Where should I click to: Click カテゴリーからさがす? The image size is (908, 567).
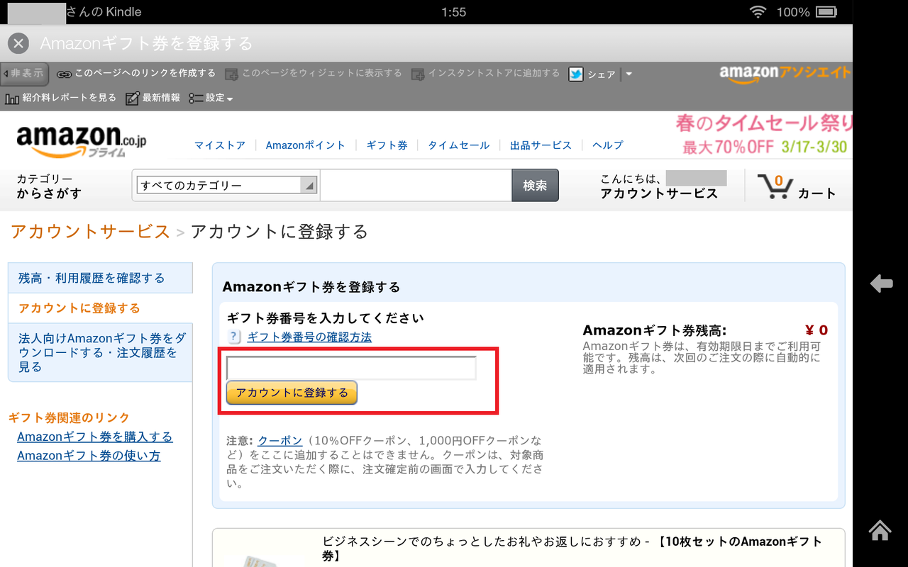point(50,186)
